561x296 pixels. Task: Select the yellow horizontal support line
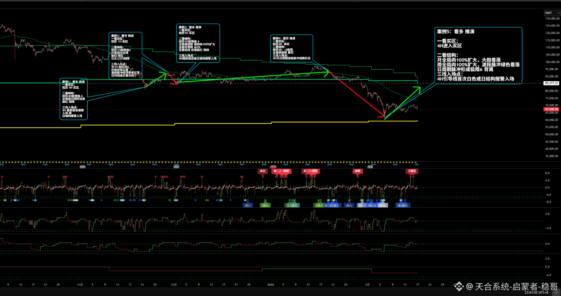pos(215,124)
